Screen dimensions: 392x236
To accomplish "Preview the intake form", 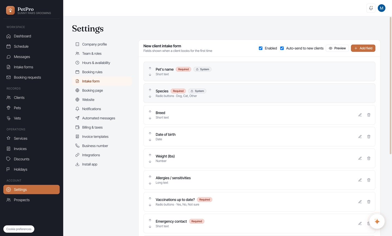I will 337,48.
